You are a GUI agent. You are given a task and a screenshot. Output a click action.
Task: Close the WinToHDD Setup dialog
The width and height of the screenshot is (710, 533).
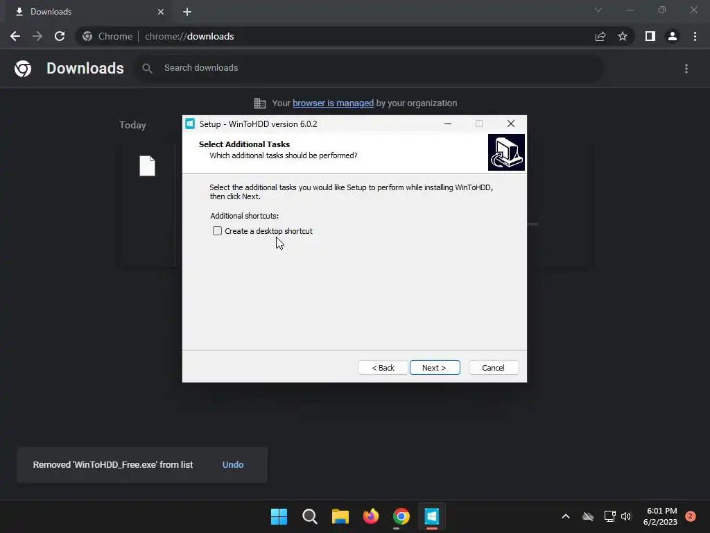(x=511, y=124)
